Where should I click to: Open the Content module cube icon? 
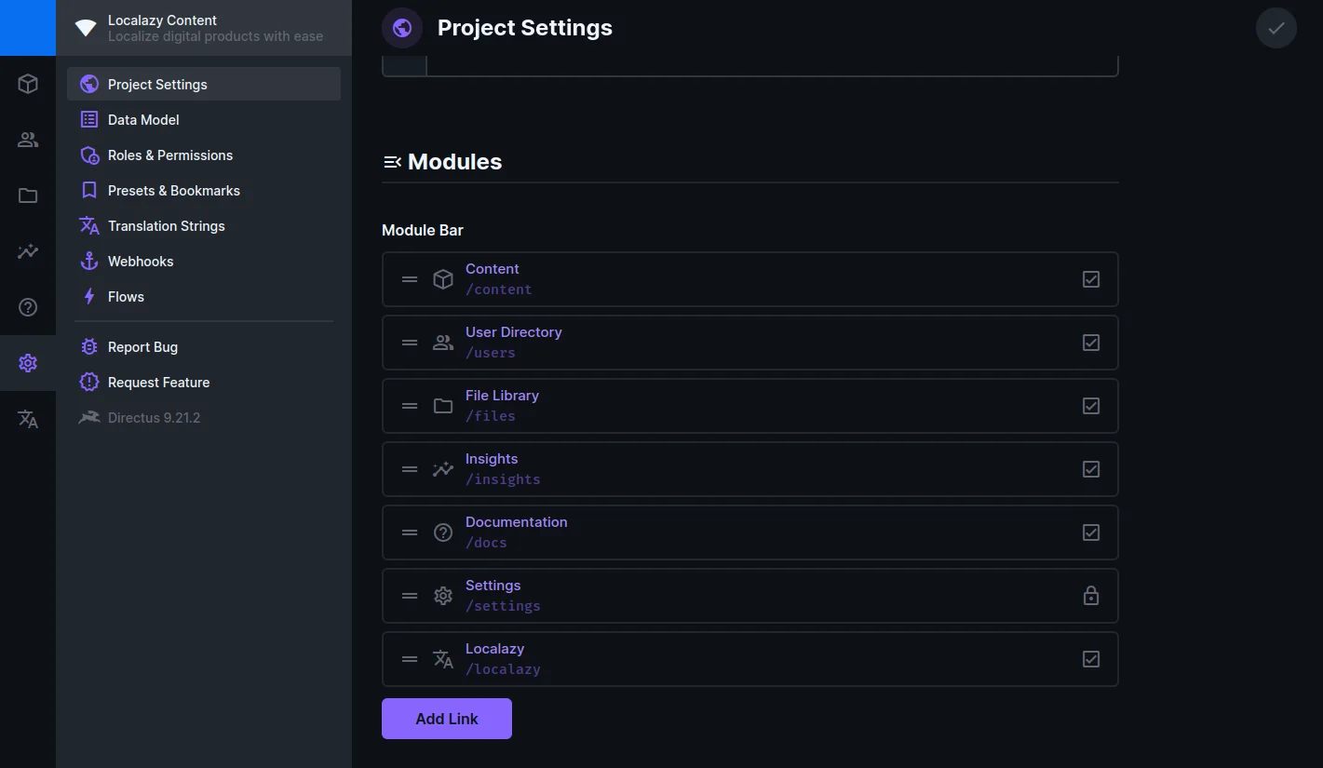coord(28,84)
